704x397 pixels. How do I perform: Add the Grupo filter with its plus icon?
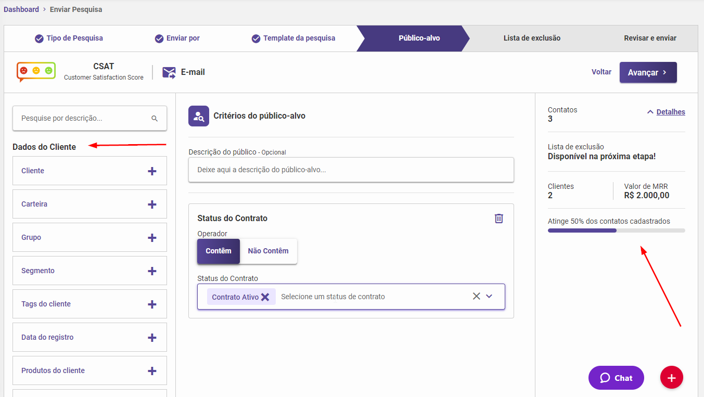pos(152,238)
